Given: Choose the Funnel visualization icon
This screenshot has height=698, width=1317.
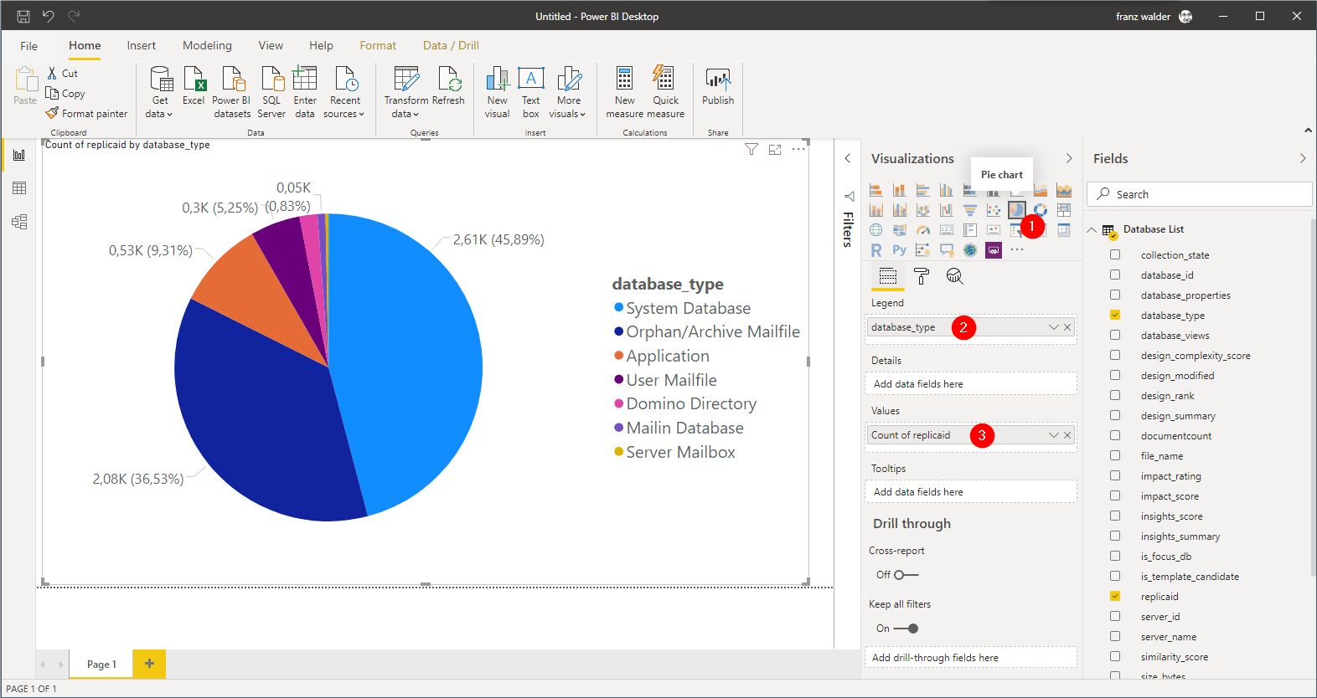Looking at the screenshot, I should point(969,210).
